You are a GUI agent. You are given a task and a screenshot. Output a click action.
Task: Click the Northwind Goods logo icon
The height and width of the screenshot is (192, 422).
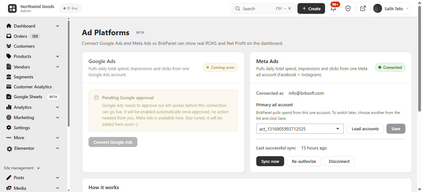[12, 9]
